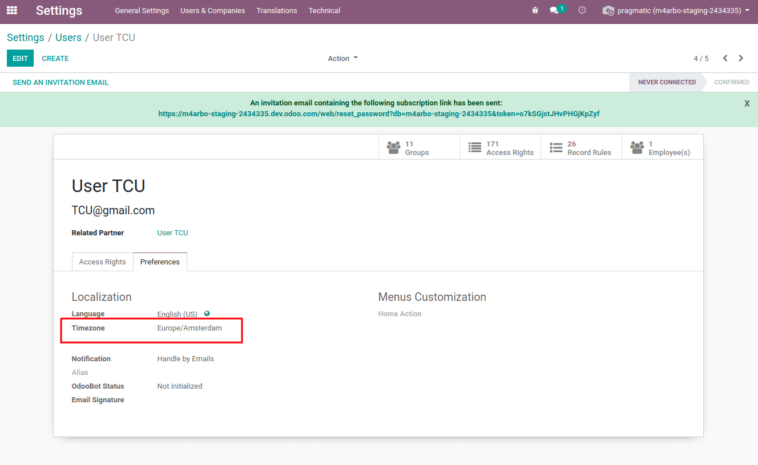Click the OdooBot Status label
The image size is (758, 465).
pos(98,386)
